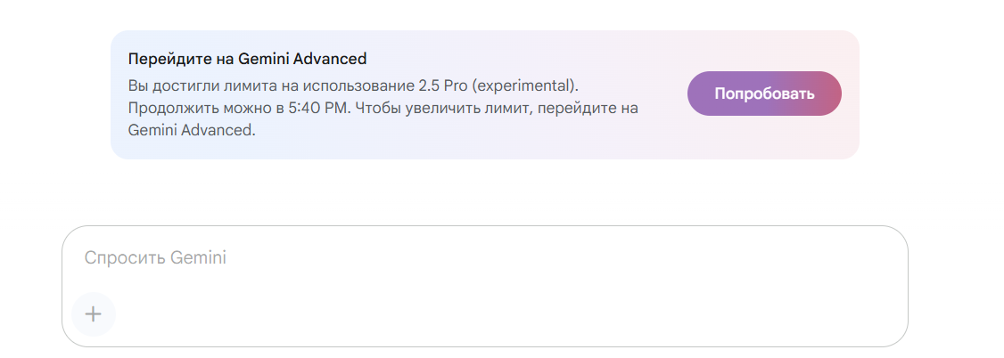Click the Gemini Advanced upgrade banner card
The height and width of the screenshot is (358, 1004).
(485, 94)
